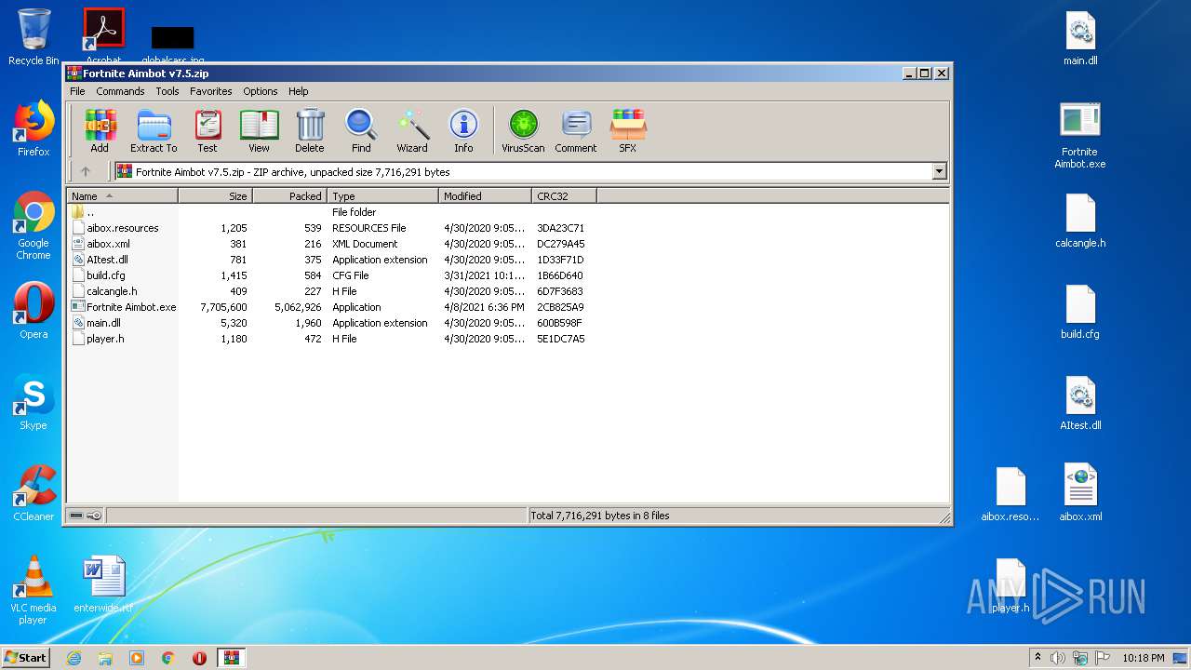The image size is (1191, 670).
Task: Run VirusScan on the archive
Action: [523, 130]
